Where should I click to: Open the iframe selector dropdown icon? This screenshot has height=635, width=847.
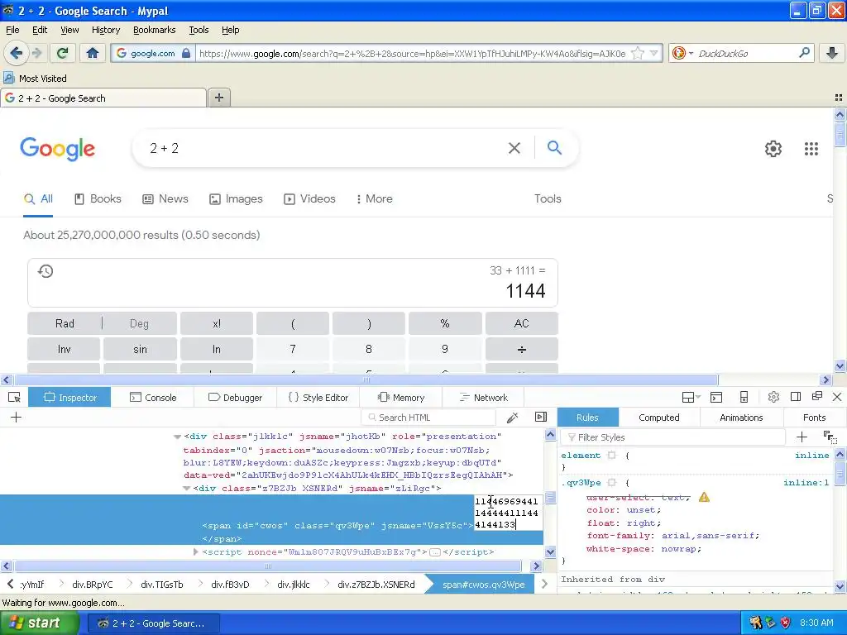coord(691,398)
